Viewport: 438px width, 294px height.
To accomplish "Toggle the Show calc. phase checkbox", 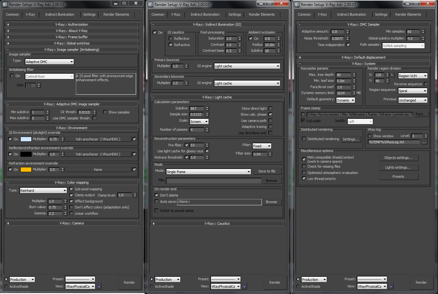I will (x=270, y=114).
